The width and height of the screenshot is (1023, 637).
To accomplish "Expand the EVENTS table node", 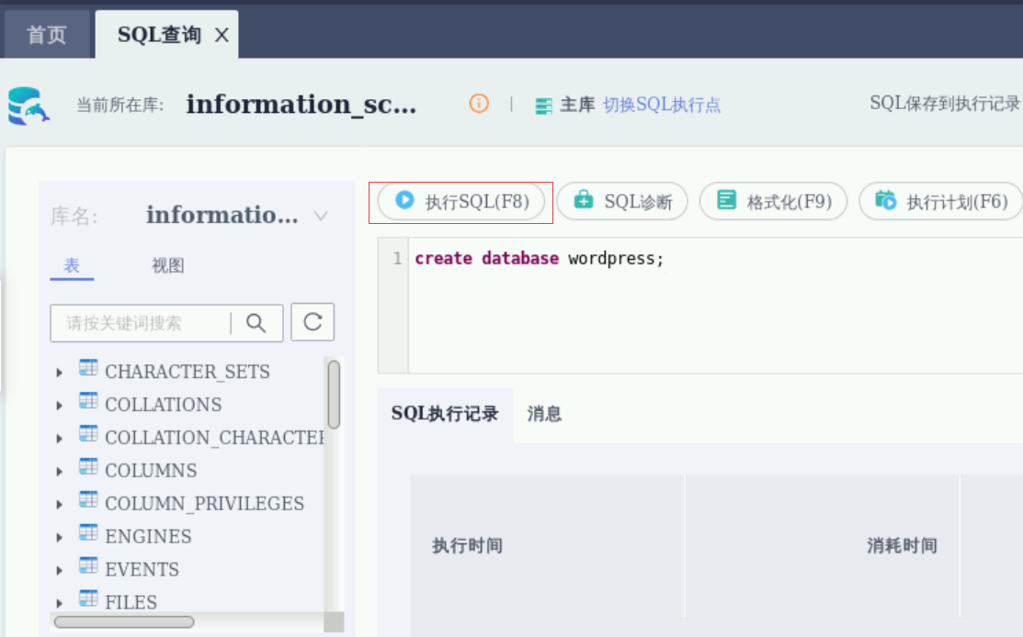I will click(x=60, y=571).
